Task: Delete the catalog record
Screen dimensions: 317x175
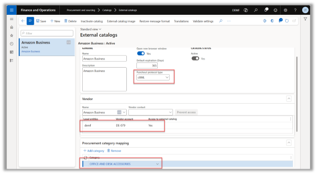Action: point(70,21)
